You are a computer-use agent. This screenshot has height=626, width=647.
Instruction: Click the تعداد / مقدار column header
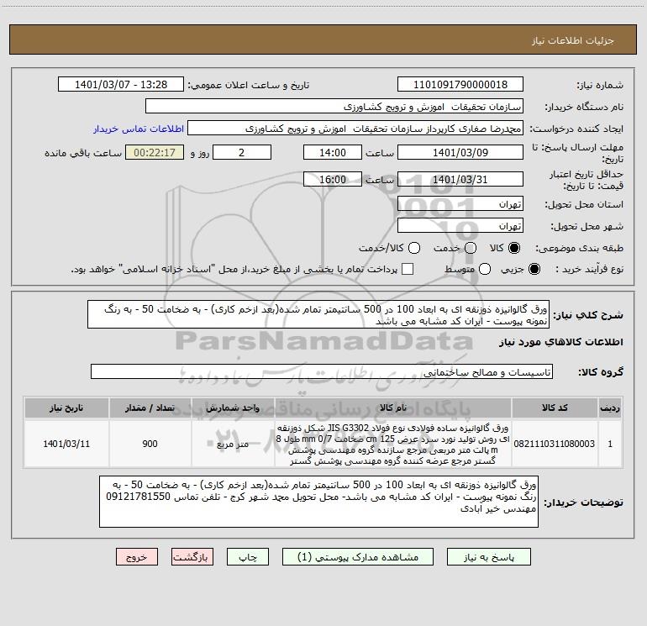tap(150, 408)
